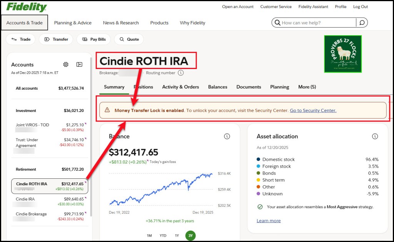Collapse the accounts sidebar panel icon
The width and height of the screenshot is (394, 242).
click(x=79, y=64)
